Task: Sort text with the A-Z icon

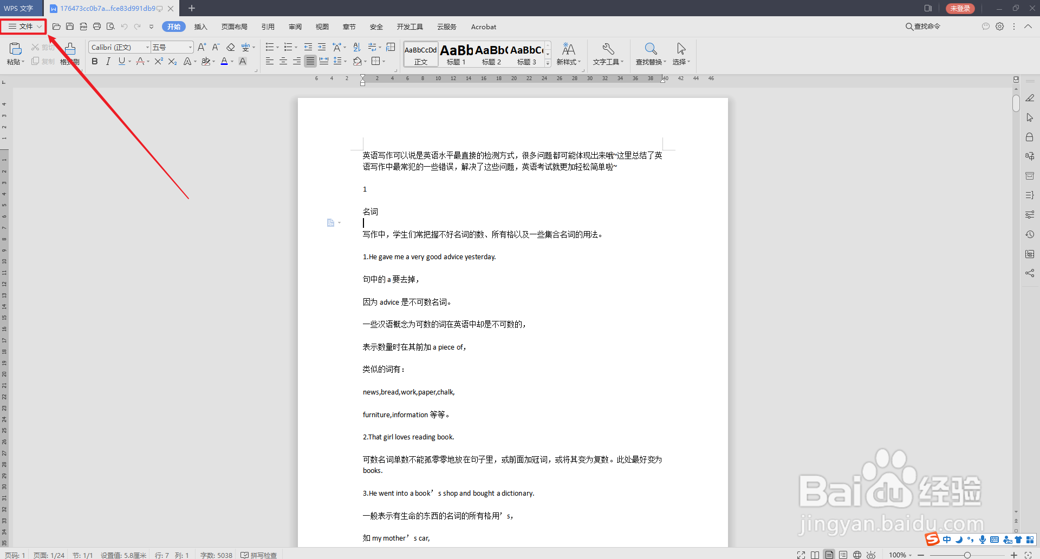Action: [356, 47]
